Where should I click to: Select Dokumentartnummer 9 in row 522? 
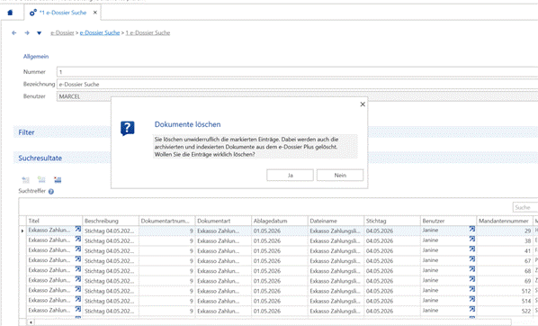tap(166, 311)
